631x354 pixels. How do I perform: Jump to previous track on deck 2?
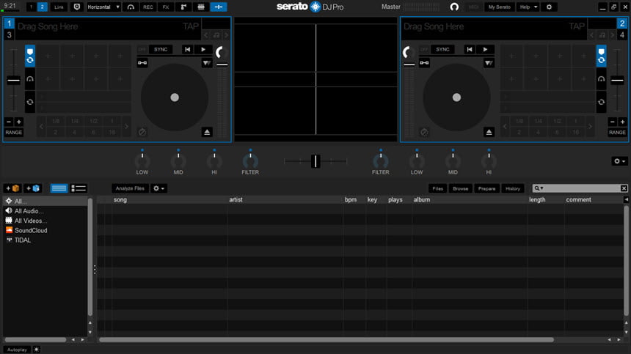(470, 49)
